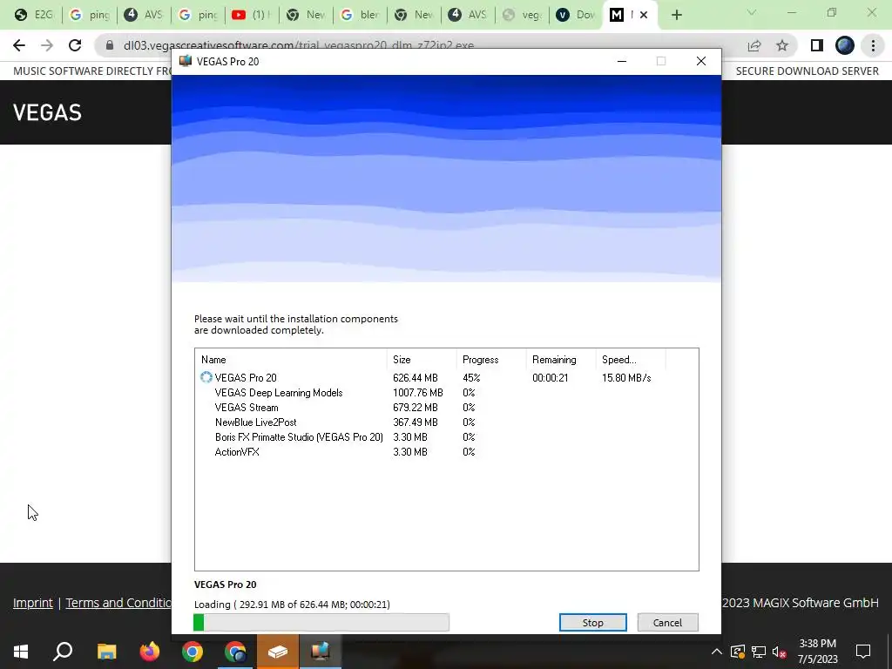Open Windows taskbar search
This screenshot has height=669, width=892.
coord(63,652)
